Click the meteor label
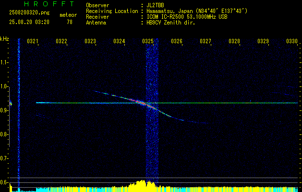The height and width of the screenshot is (192, 302). point(68,15)
